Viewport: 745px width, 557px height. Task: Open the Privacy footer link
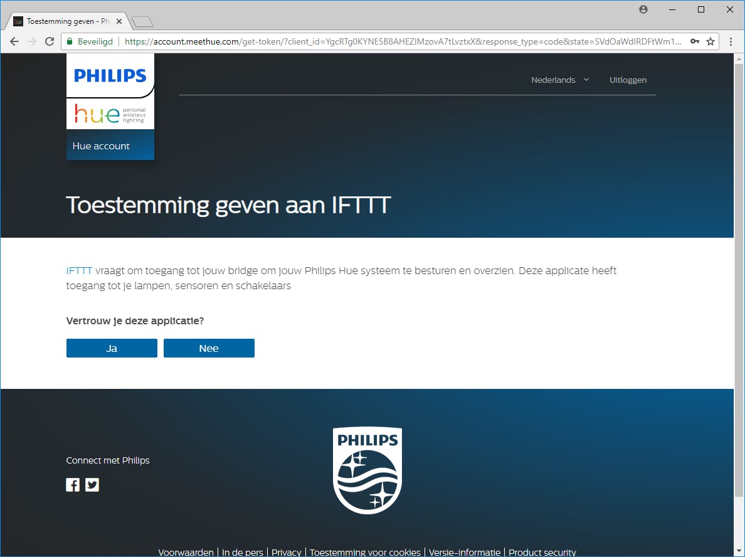tap(286, 552)
